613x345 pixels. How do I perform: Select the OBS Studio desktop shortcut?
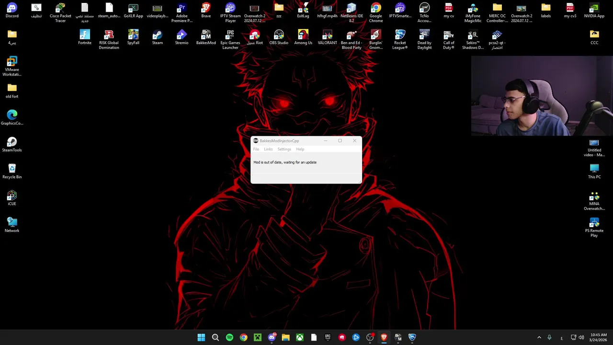point(279,37)
